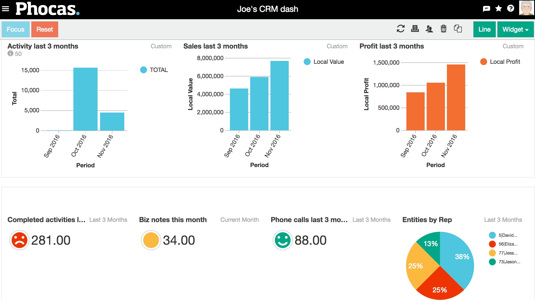Click the print dashboard icon
535x300 pixels.
pos(415,29)
